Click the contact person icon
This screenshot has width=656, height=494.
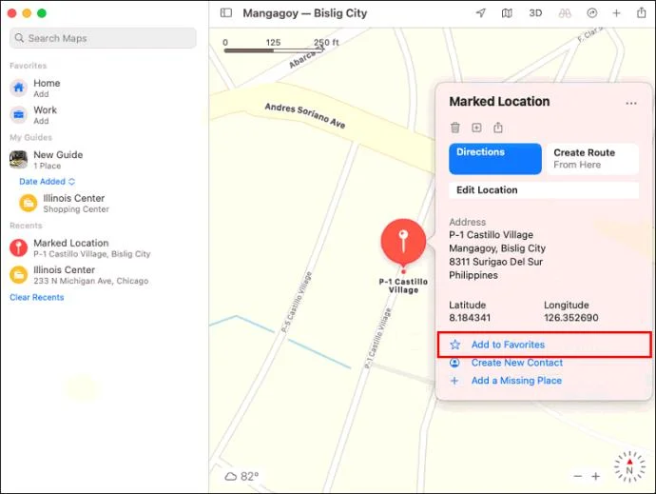coord(454,363)
